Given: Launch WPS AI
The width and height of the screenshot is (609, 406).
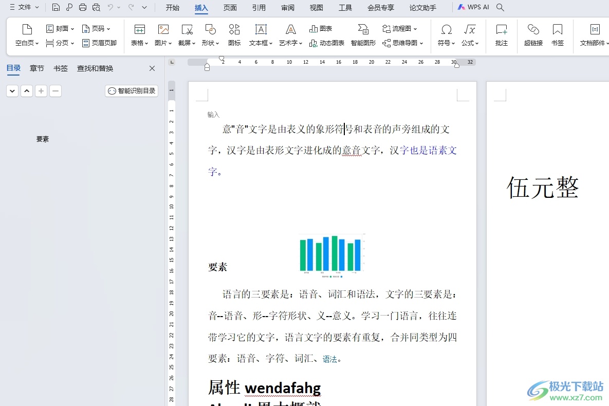Looking at the screenshot, I should pyautogui.click(x=473, y=7).
